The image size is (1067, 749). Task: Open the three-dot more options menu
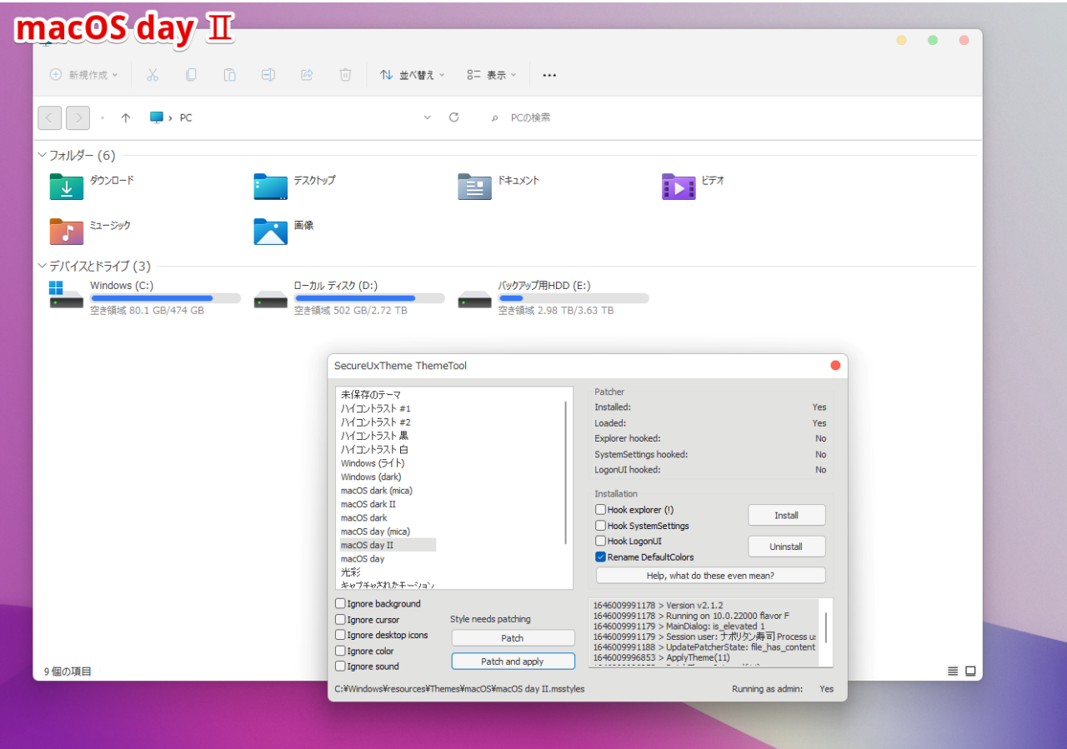(549, 75)
